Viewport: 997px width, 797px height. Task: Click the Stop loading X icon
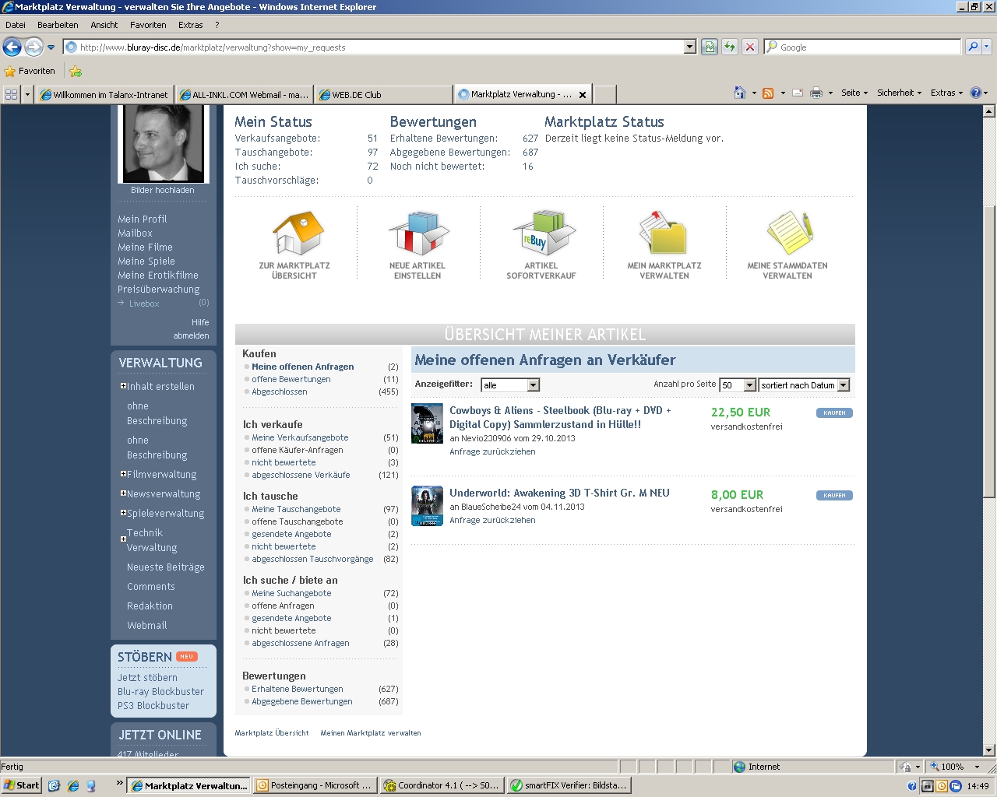[x=750, y=47]
